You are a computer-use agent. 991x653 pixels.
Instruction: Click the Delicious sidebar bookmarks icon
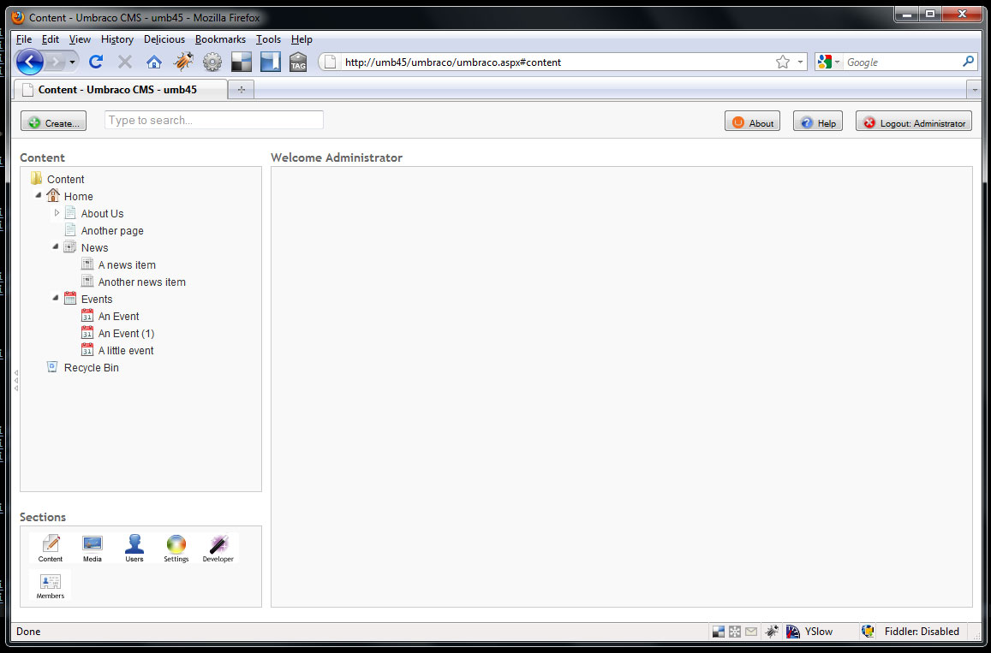271,62
